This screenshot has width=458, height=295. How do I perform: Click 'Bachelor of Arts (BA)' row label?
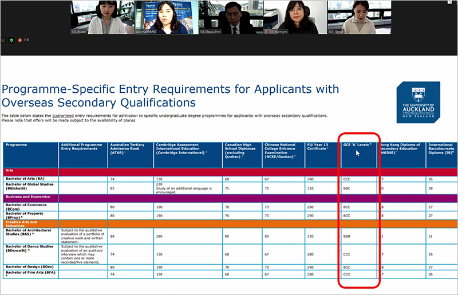click(25, 179)
